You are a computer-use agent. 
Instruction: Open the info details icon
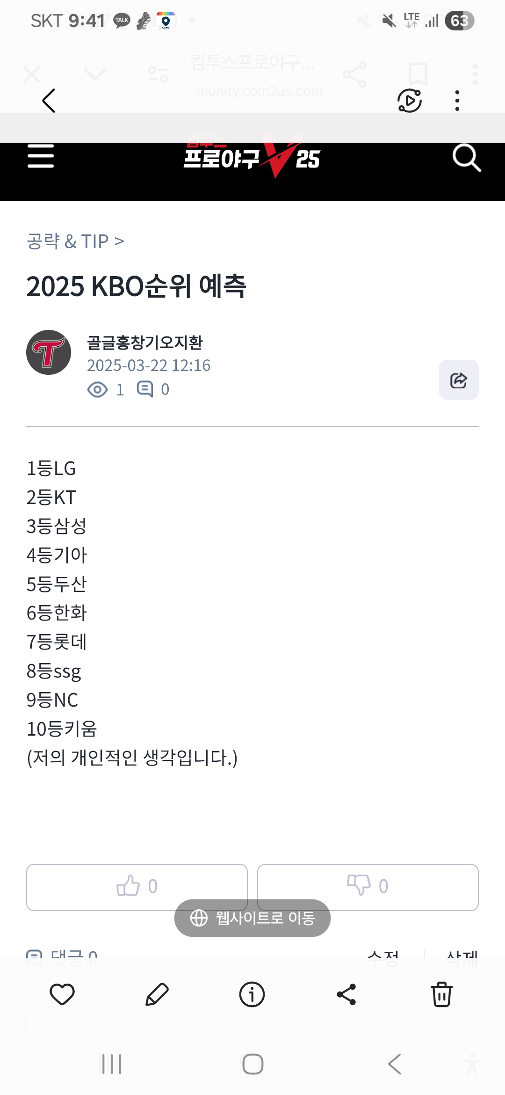coord(252,994)
